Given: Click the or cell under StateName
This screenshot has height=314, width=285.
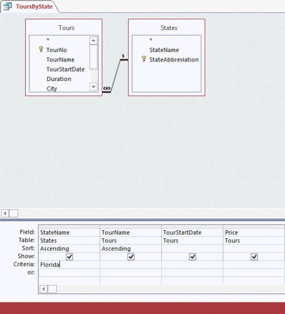Looking at the screenshot, I should coord(69,273).
